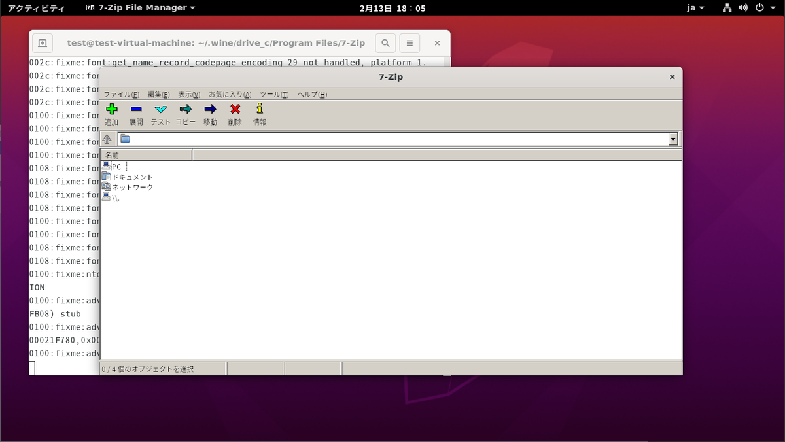Open the terminal hamburger menu

pyautogui.click(x=410, y=43)
